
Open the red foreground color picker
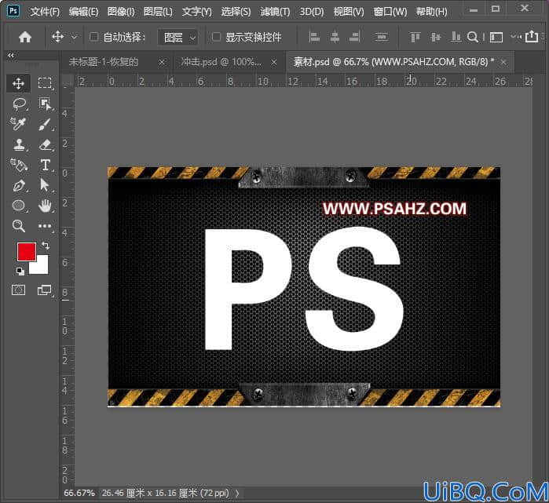26,251
